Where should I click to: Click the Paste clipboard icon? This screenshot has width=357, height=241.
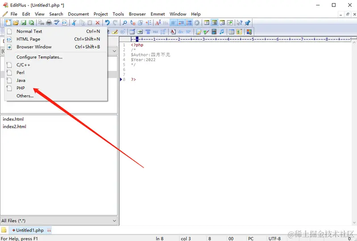pos(90,23)
